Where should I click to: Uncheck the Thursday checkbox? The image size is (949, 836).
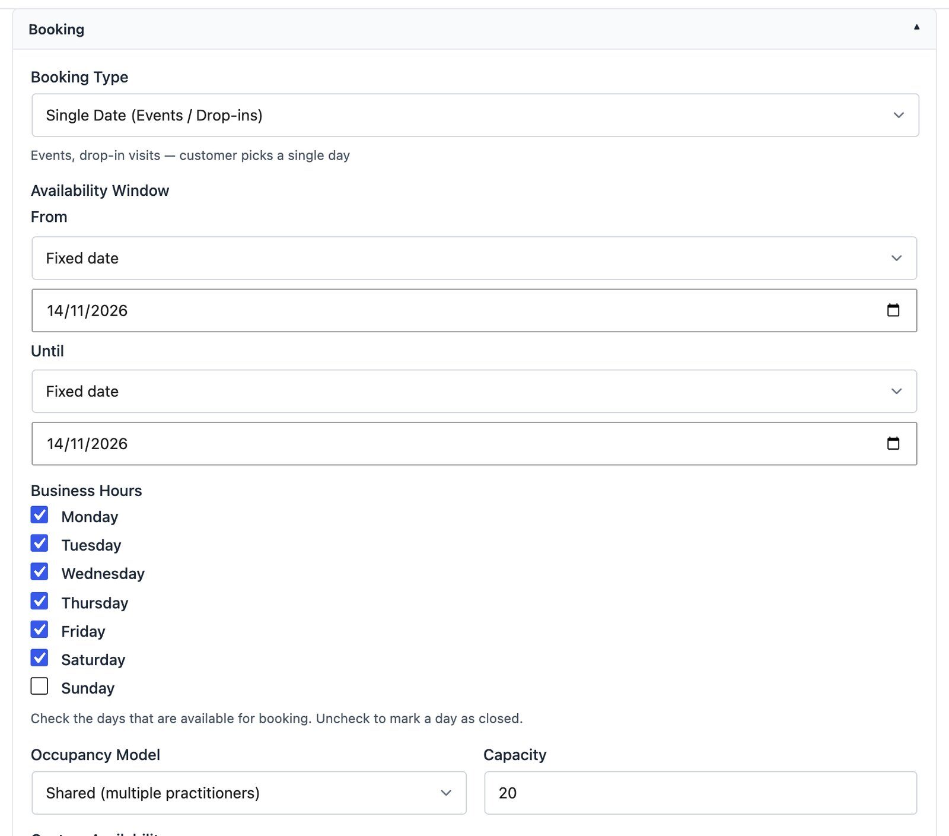[40, 601]
